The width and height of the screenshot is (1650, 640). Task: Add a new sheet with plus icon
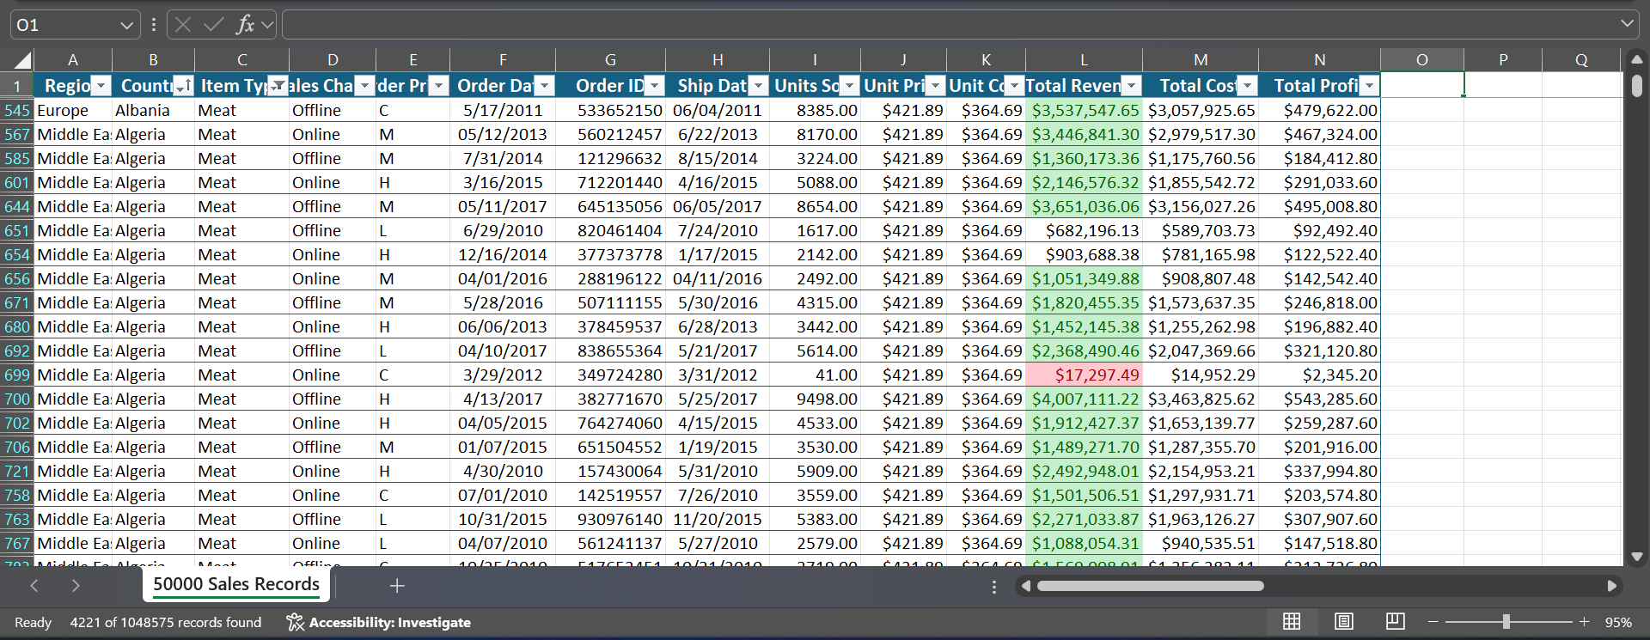pyautogui.click(x=397, y=586)
